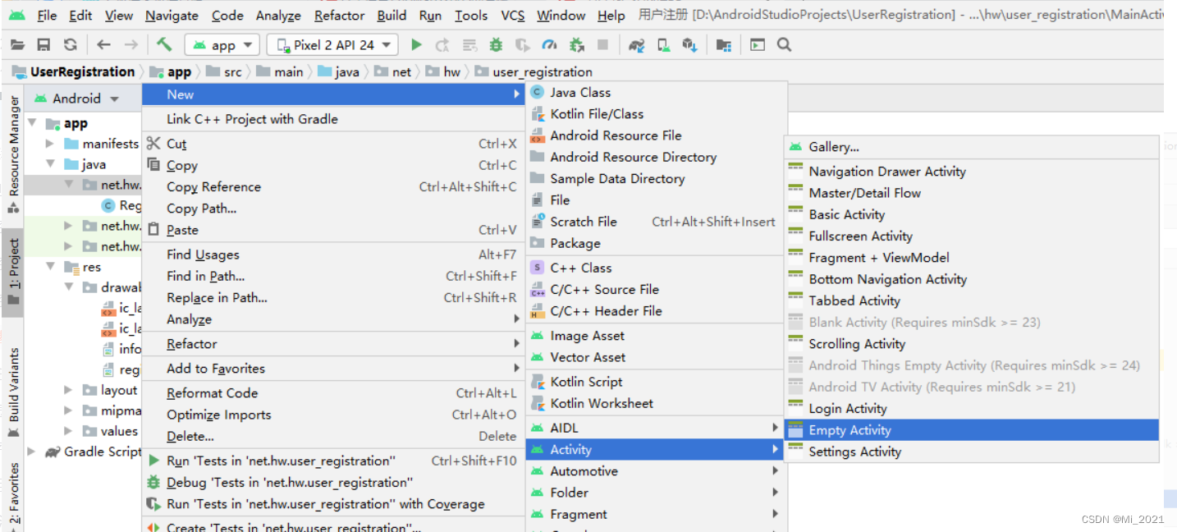This screenshot has width=1177, height=532.
Task: Click the green Debug bug icon
Action: coord(496,45)
